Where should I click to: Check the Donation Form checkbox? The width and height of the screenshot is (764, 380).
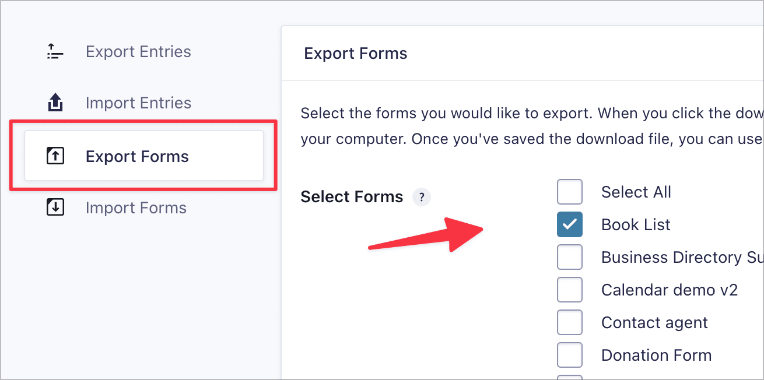coord(569,356)
